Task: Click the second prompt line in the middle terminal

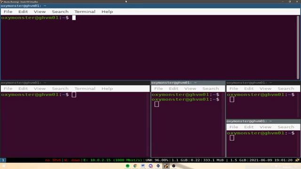Action: [185, 100]
